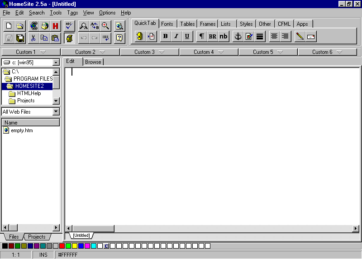Copy selection with the two-pages icon
The height and width of the screenshot is (259, 362).
tap(44, 38)
